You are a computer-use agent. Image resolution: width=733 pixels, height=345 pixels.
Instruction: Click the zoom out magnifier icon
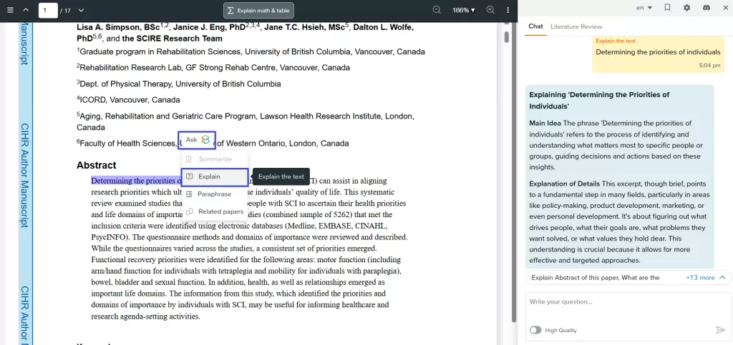pos(437,10)
